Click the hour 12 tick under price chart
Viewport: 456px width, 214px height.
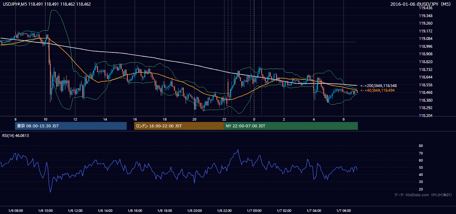click(x=75, y=119)
